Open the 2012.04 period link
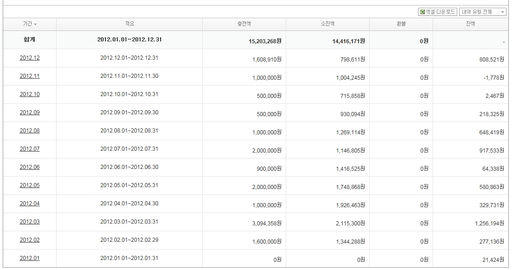Image resolution: width=512 pixels, height=270 pixels. 30,204
